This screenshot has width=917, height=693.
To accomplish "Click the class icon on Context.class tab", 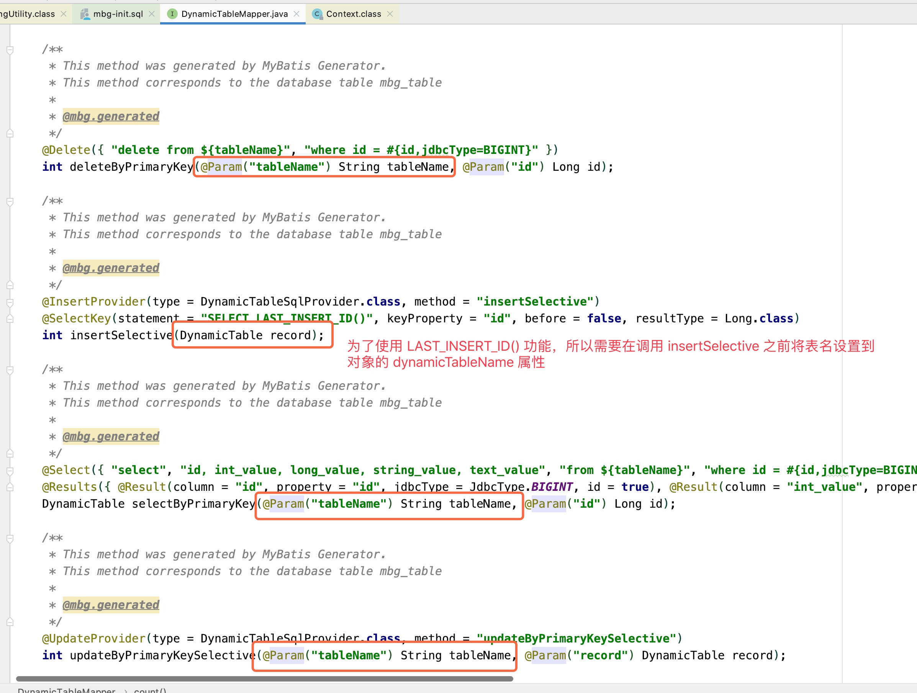I will click(317, 14).
